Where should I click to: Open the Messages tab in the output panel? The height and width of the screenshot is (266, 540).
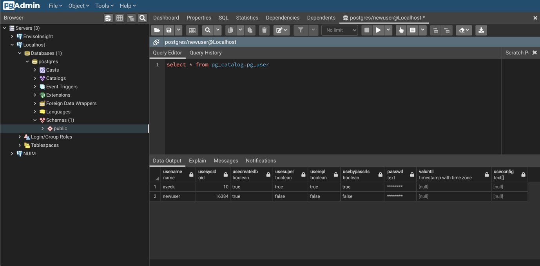[226, 160]
